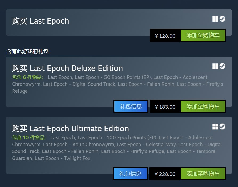Click the ¥ 183.00 price label
The height and width of the screenshot is (187, 238).
[165, 107]
